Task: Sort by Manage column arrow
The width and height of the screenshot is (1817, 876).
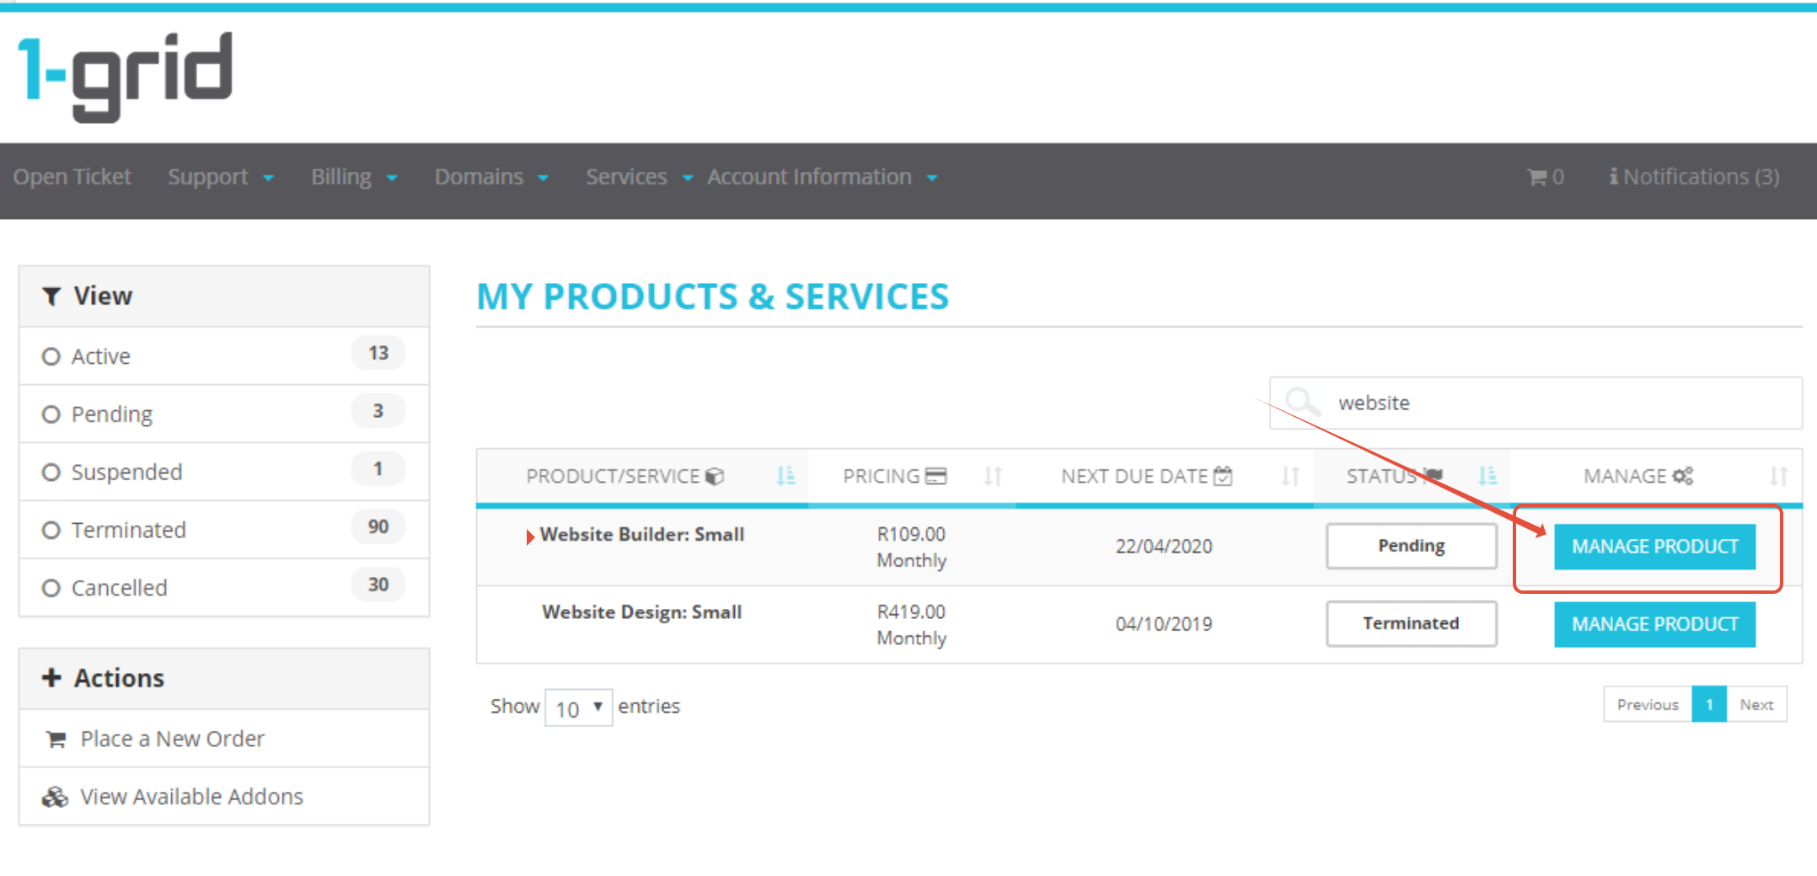Action: (1777, 476)
